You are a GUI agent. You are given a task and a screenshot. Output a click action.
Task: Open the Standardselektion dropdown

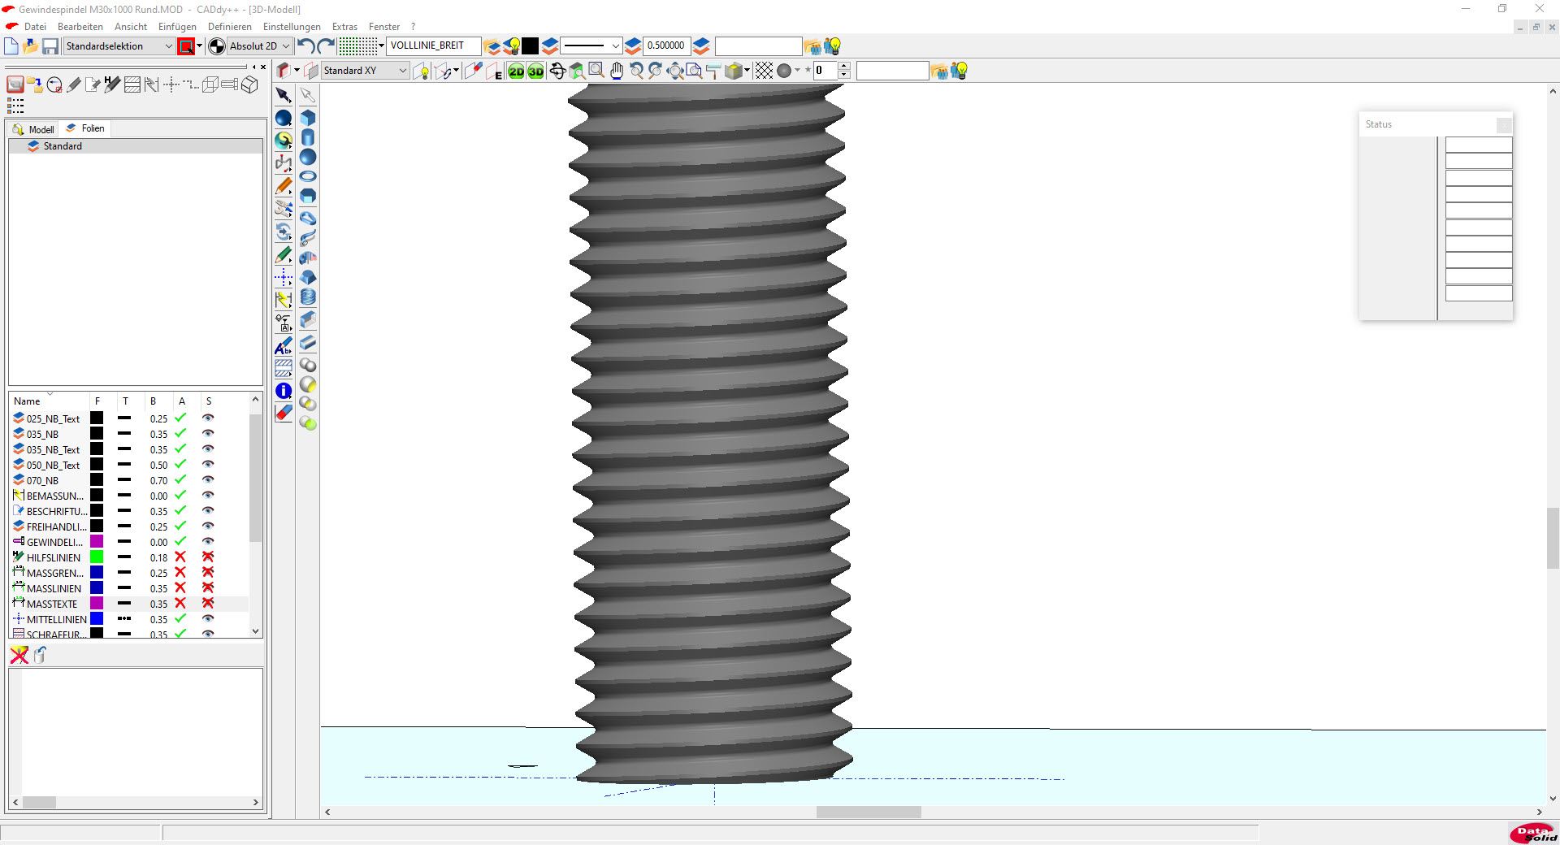(x=119, y=46)
